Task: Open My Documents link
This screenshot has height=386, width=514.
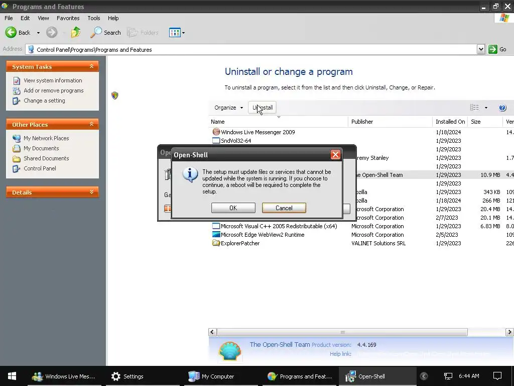Action: coord(41,148)
